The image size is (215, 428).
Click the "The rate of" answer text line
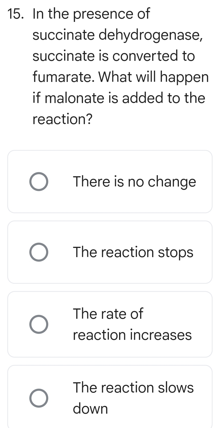[x=108, y=314]
